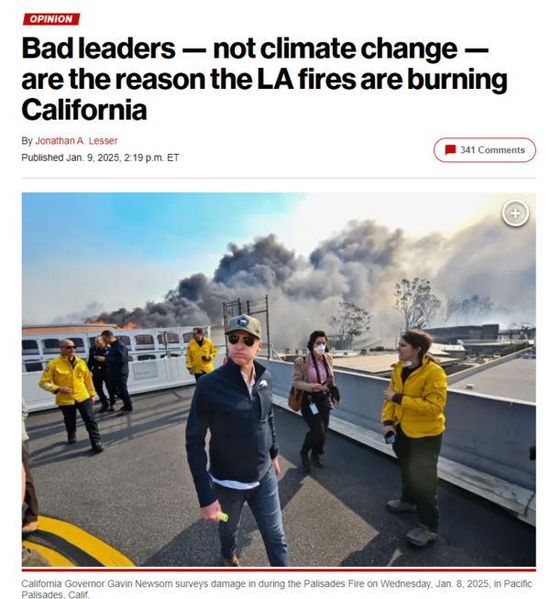Click the plus icon to enlarge photo
550x599 pixels.
click(515, 213)
